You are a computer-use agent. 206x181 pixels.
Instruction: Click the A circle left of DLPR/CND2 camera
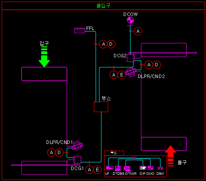(x=114, y=75)
